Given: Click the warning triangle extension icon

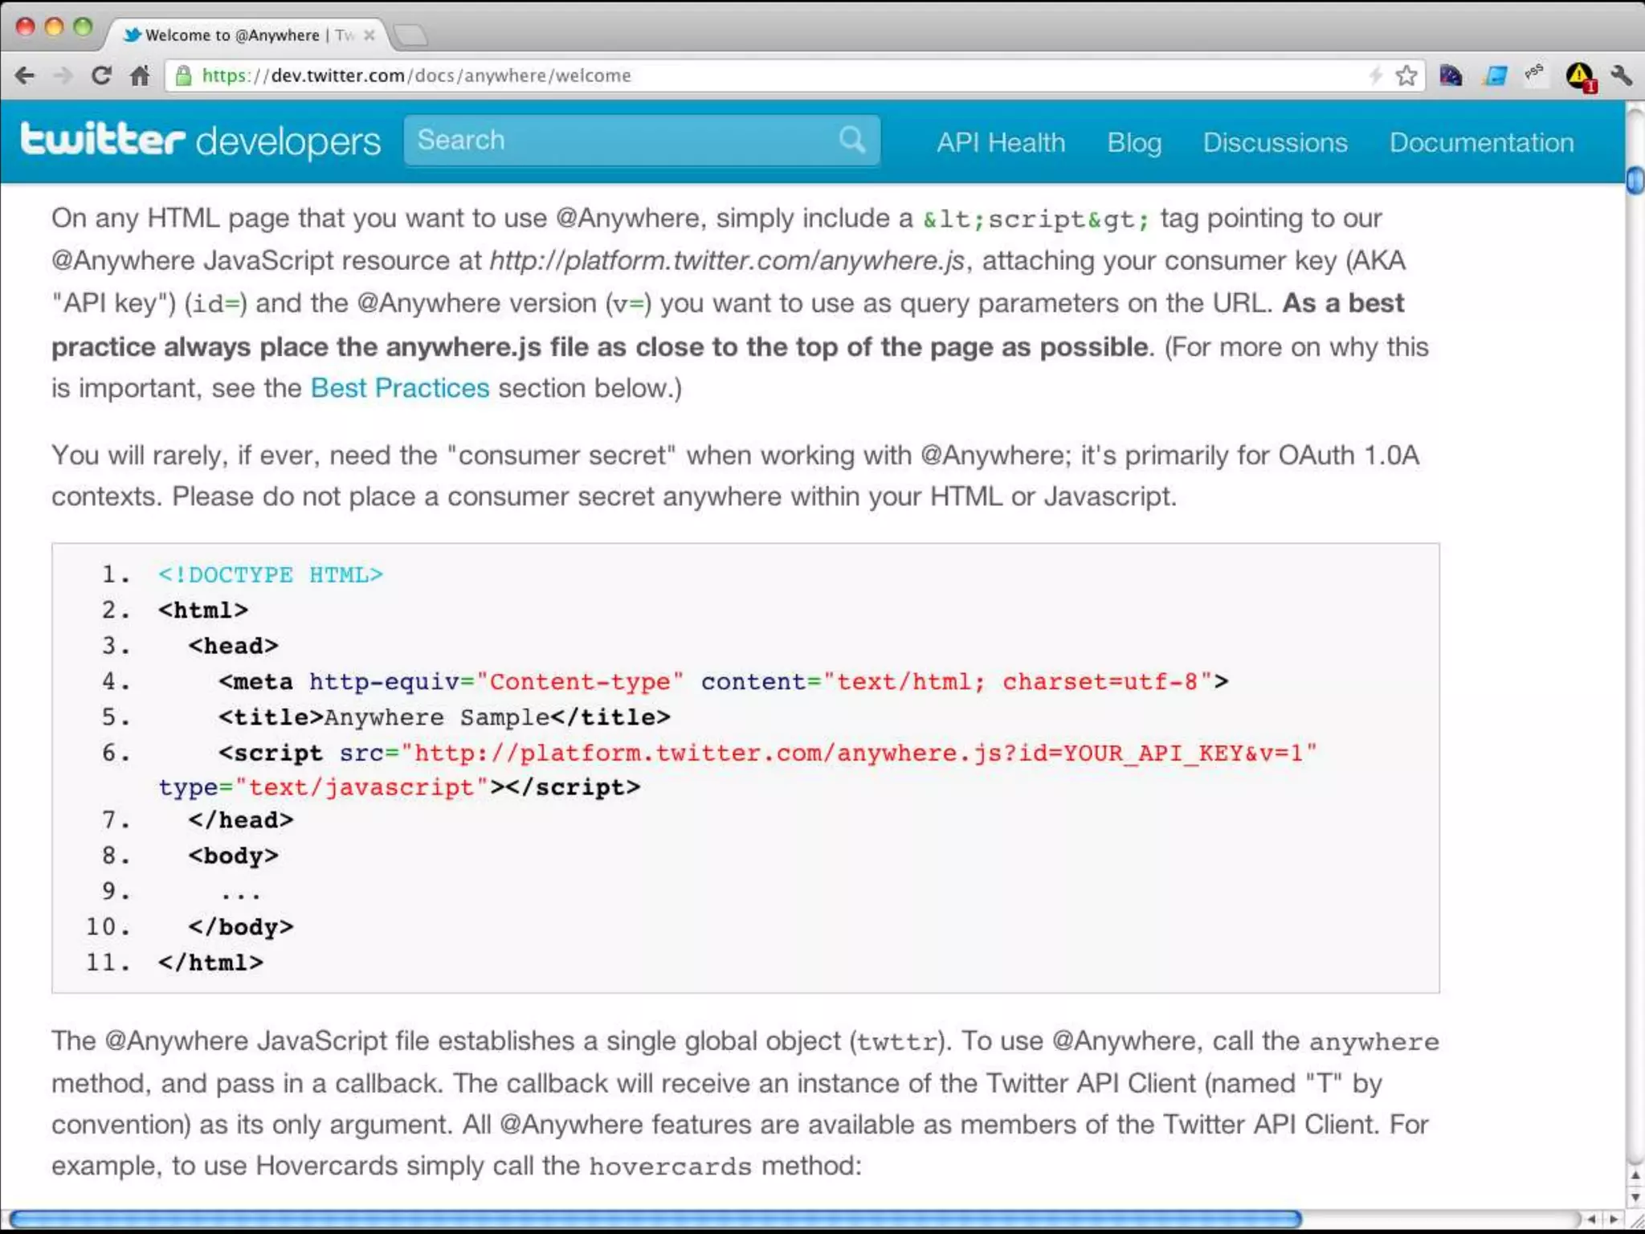Looking at the screenshot, I should (x=1579, y=76).
